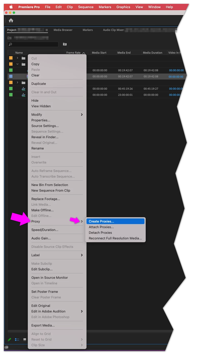Open the Label submenu
Image resolution: width=198 pixels, height=360 pixels.
57,255
